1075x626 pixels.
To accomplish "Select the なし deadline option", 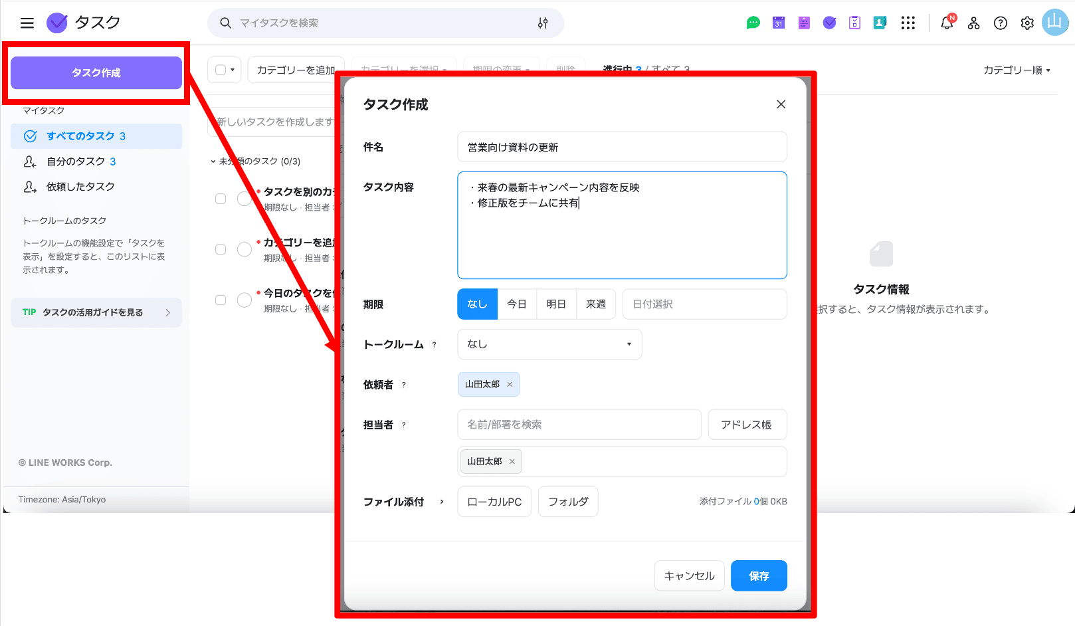I will 476,304.
